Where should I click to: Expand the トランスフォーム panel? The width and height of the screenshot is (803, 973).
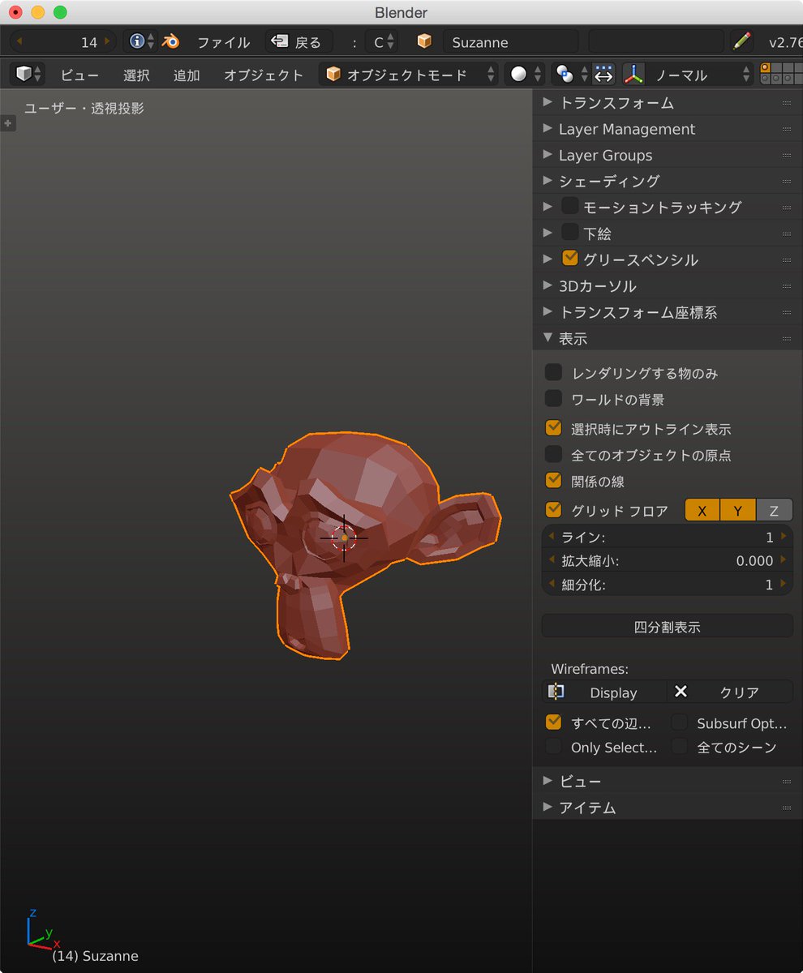[x=547, y=102]
